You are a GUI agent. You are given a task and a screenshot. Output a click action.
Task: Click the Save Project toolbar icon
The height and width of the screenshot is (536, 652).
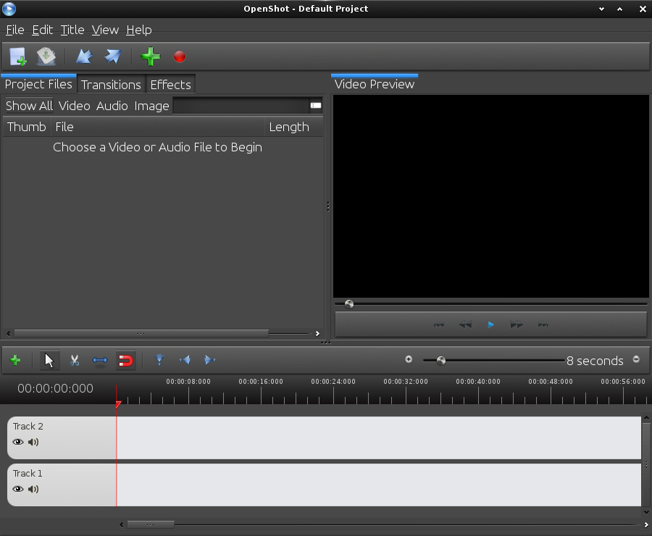46,56
